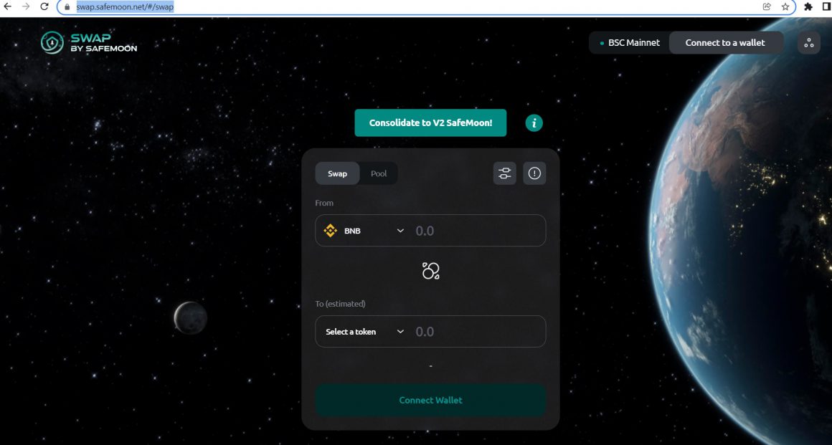Open Connect to a wallet

(x=727, y=42)
